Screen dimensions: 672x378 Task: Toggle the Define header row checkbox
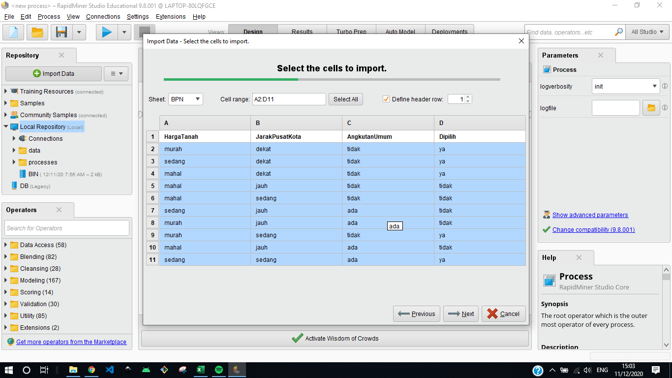pos(386,99)
